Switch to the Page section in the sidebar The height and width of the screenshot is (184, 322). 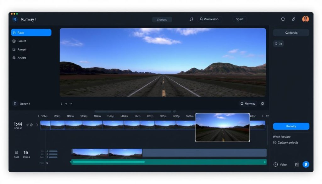31,32
